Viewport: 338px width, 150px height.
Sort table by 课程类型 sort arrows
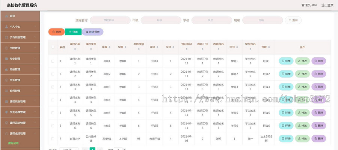91,49
